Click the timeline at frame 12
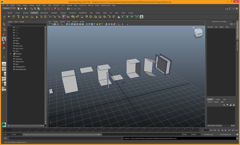 point(95,130)
